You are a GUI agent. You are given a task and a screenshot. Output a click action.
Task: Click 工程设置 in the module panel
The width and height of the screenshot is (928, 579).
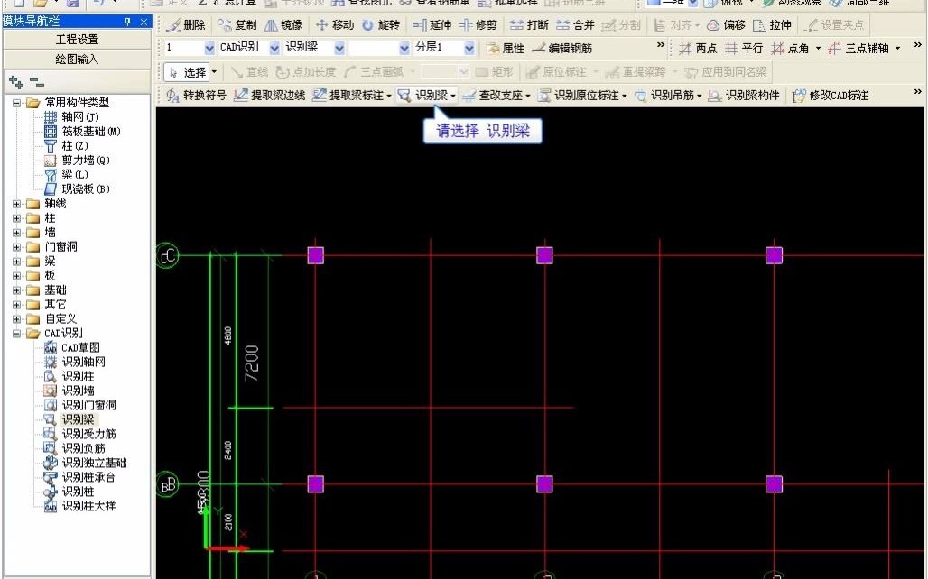tap(77, 39)
